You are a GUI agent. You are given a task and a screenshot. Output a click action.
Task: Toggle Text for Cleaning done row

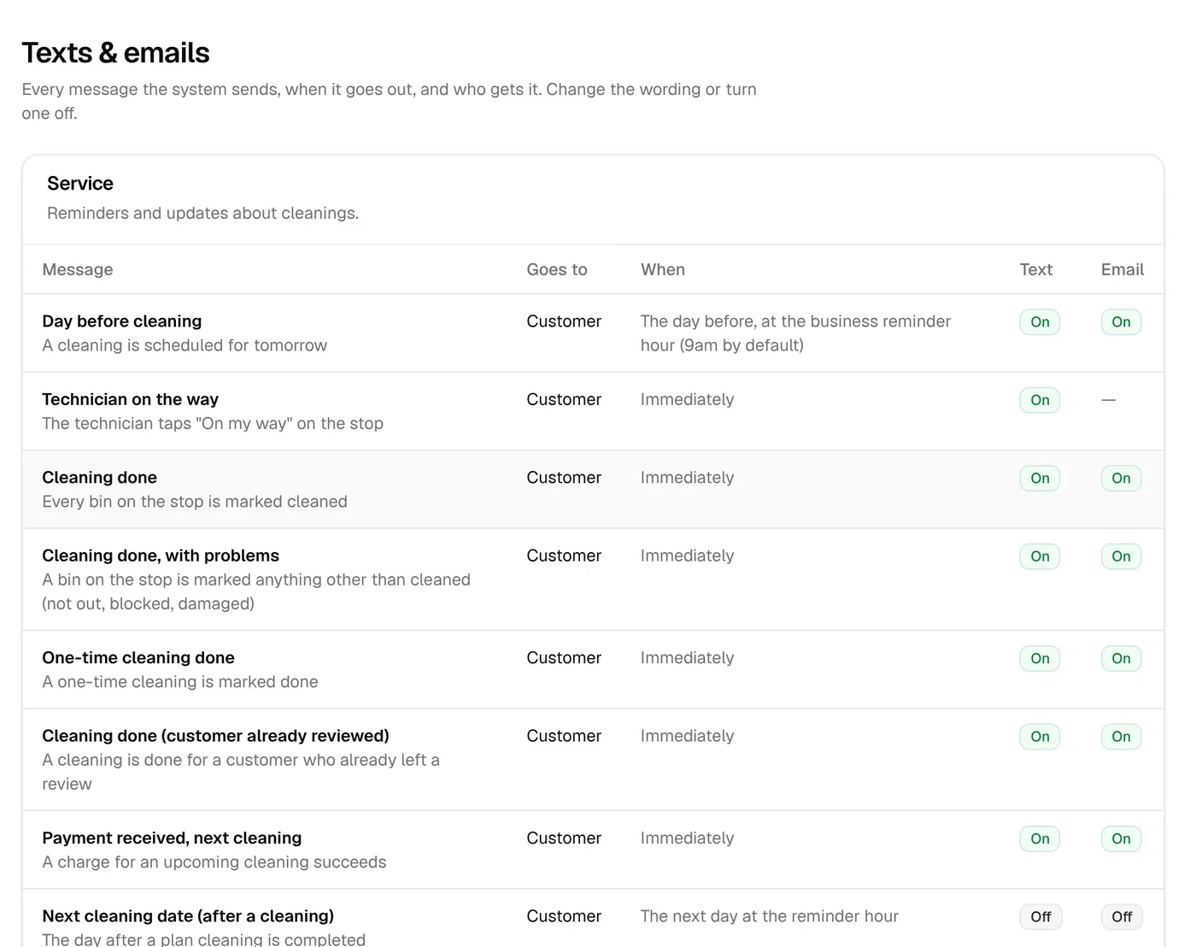click(x=1040, y=479)
